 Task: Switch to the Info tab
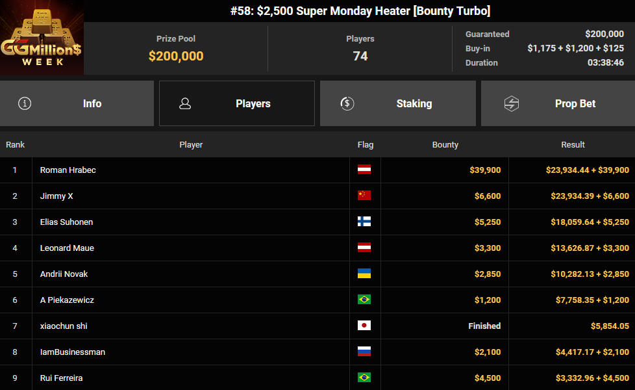tap(77, 103)
